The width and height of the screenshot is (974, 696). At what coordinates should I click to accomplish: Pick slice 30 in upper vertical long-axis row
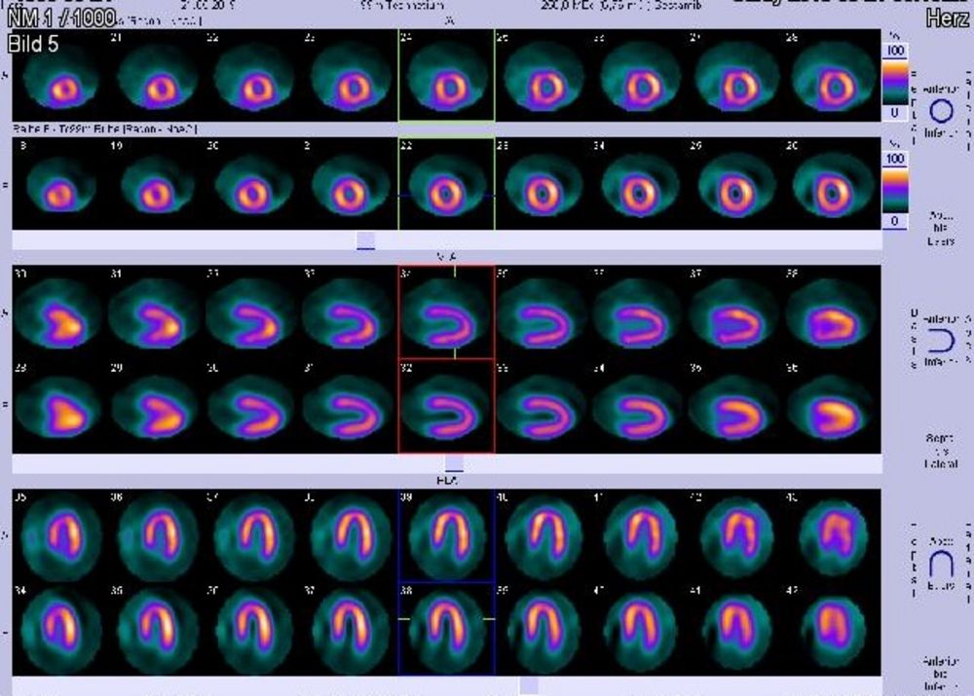(60, 312)
